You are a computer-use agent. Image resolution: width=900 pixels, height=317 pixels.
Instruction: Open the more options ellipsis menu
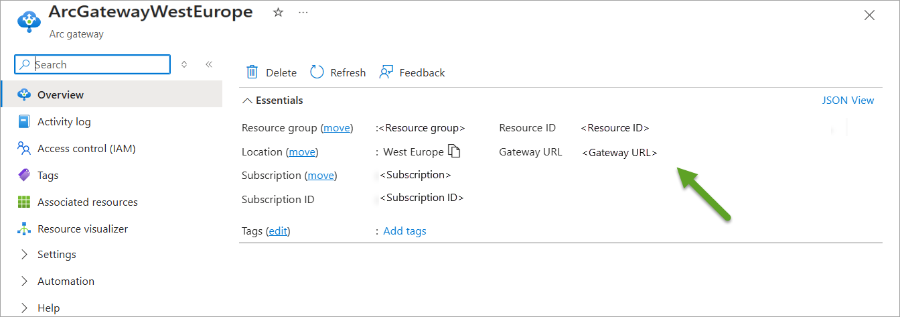coord(303,13)
